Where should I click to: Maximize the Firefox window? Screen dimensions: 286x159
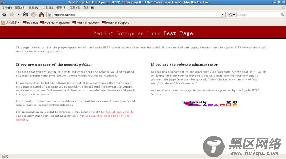click(279, 2)
